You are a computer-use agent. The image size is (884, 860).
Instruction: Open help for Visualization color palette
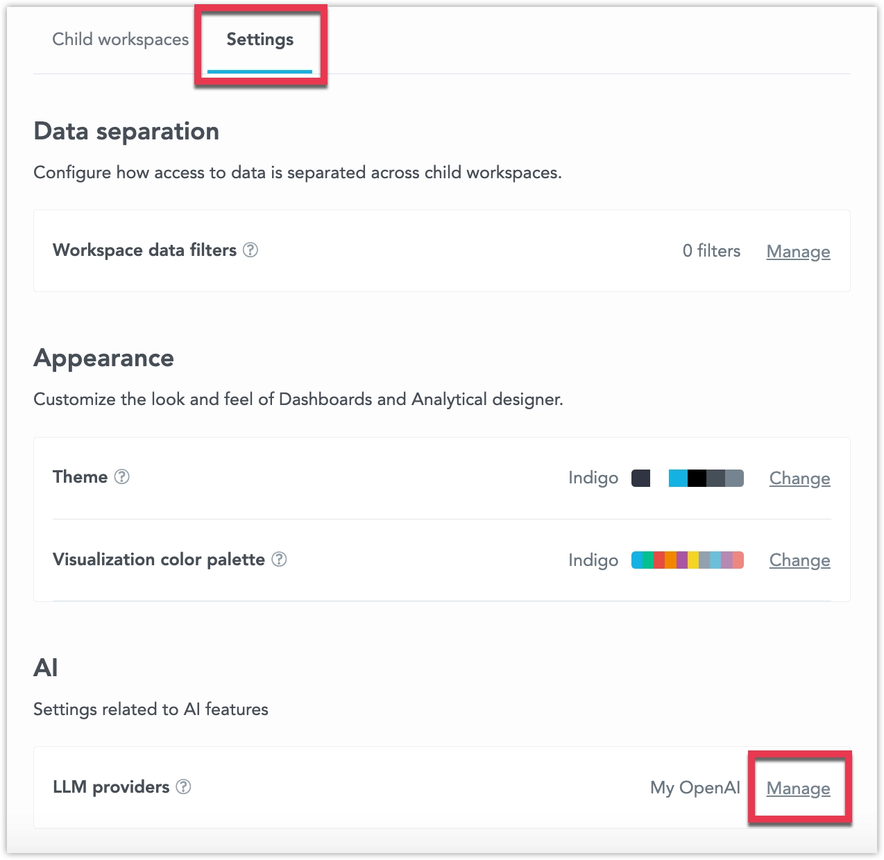[279, 560]
